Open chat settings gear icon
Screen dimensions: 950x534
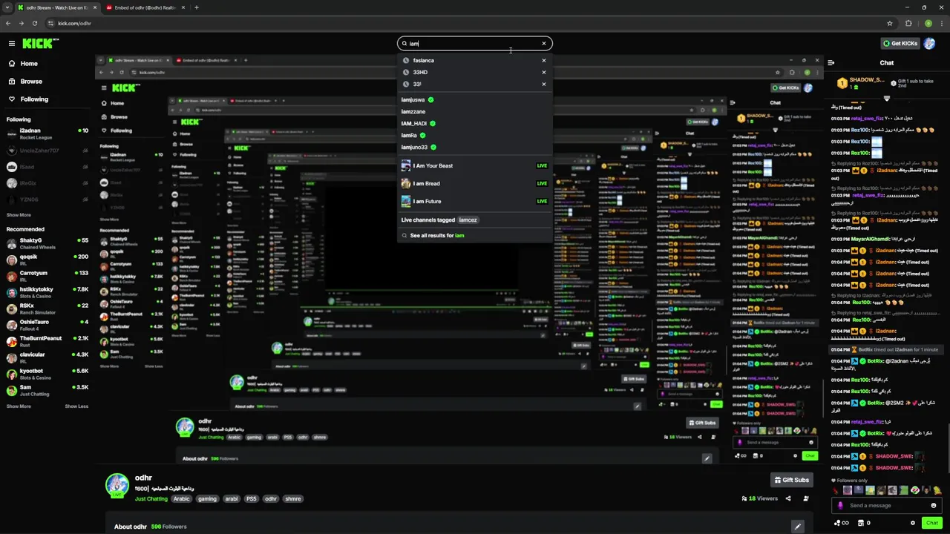(913, 523)
